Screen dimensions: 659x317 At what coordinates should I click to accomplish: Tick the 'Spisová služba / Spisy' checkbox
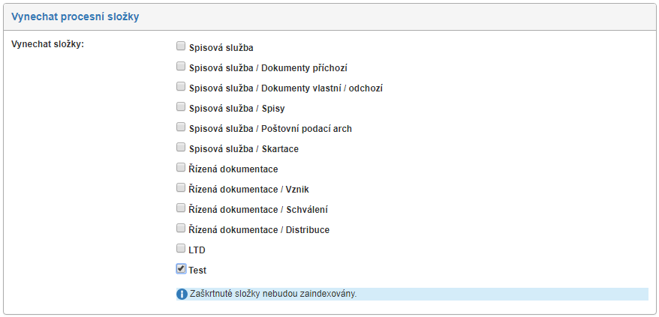181,107
